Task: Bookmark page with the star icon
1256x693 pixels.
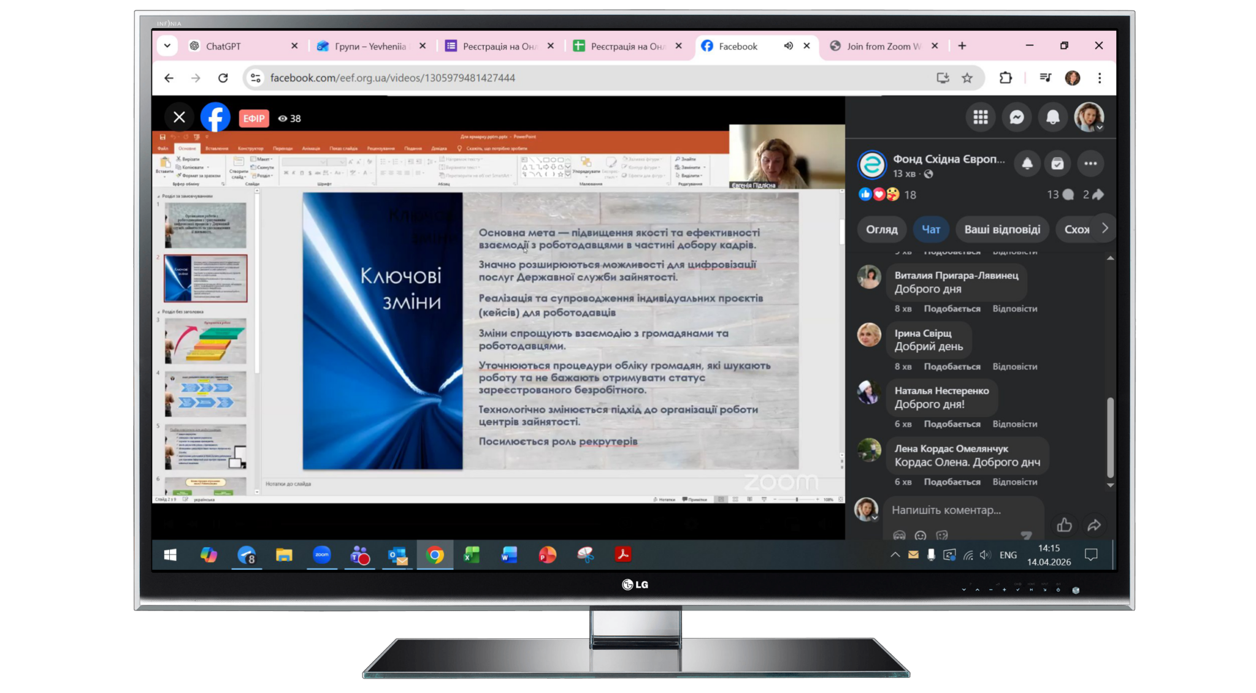Action: click(x=967, y=78)
